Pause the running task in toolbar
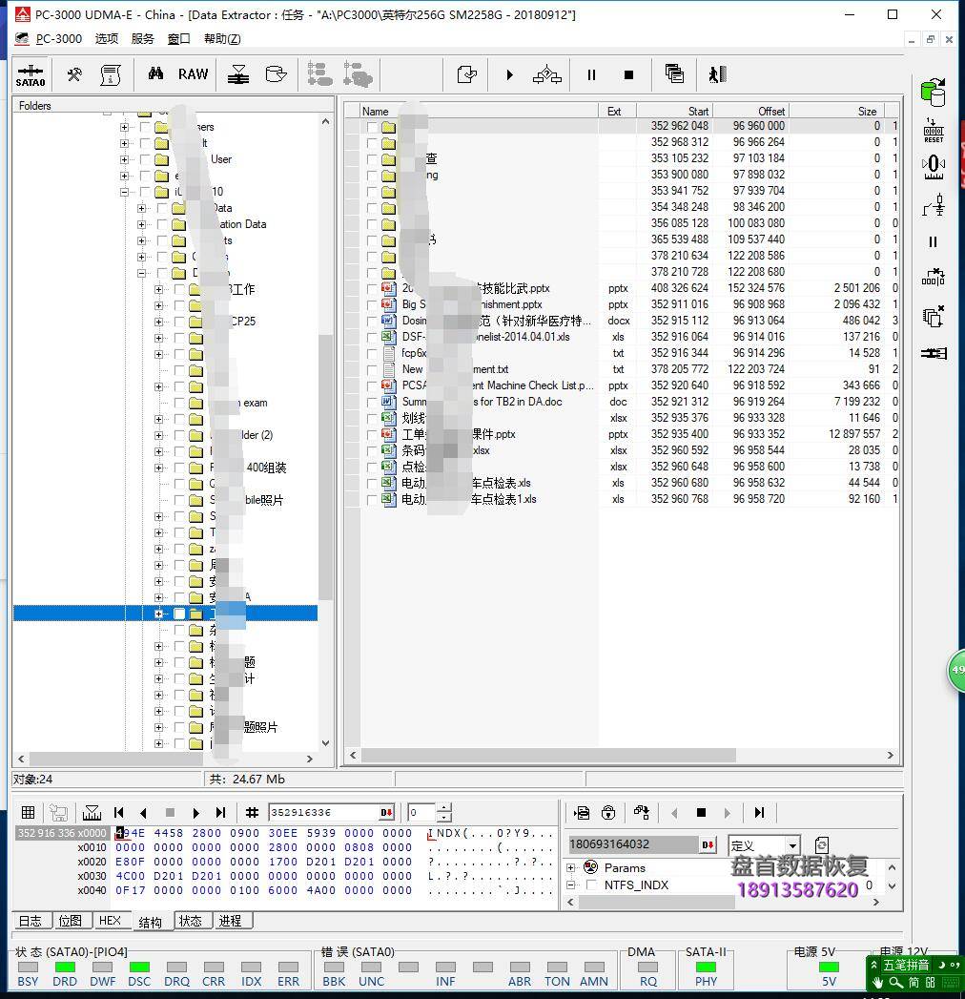The image size is (965, 999). 591,74
